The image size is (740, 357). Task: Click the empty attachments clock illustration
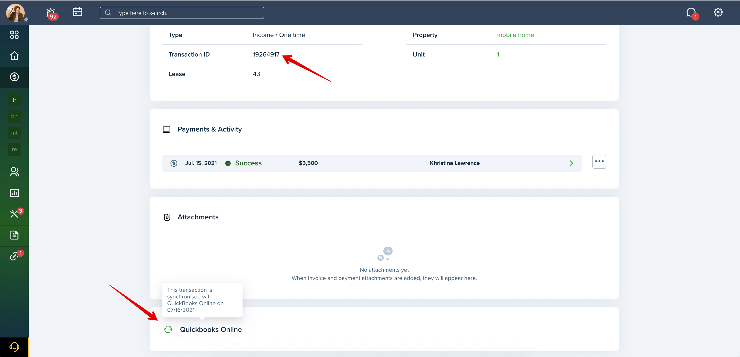[x=385, y=253]
